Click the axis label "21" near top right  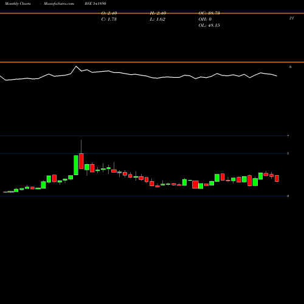(x=291, y=18)
